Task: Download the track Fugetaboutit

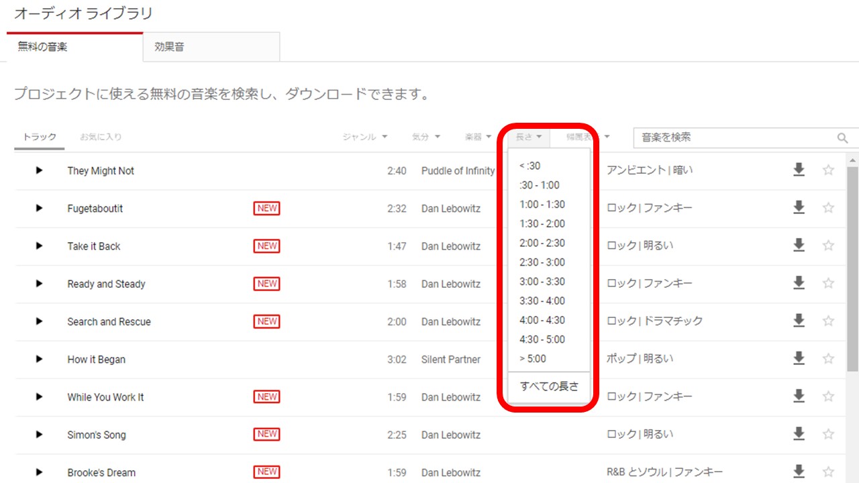Action: 799,208
